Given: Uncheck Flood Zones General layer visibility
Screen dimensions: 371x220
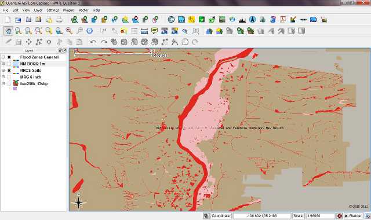Looking at the screenshot, I should click(9, 57).
